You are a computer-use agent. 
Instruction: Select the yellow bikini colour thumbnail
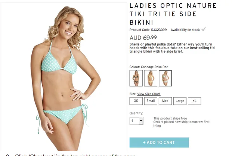pyautogui.click(x=151, y=78)
